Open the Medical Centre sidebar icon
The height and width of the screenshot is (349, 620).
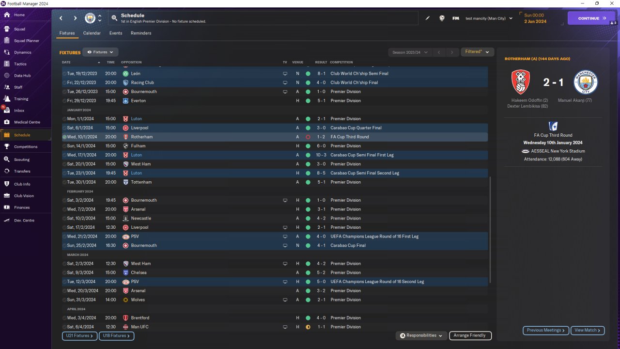(x=7, y=122)
